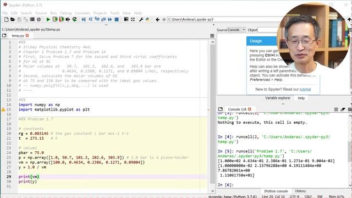Continue execution until next breakpoint icon
This screenshot has height=198, width=352.
pyautogui.click(x=110, y=20)
